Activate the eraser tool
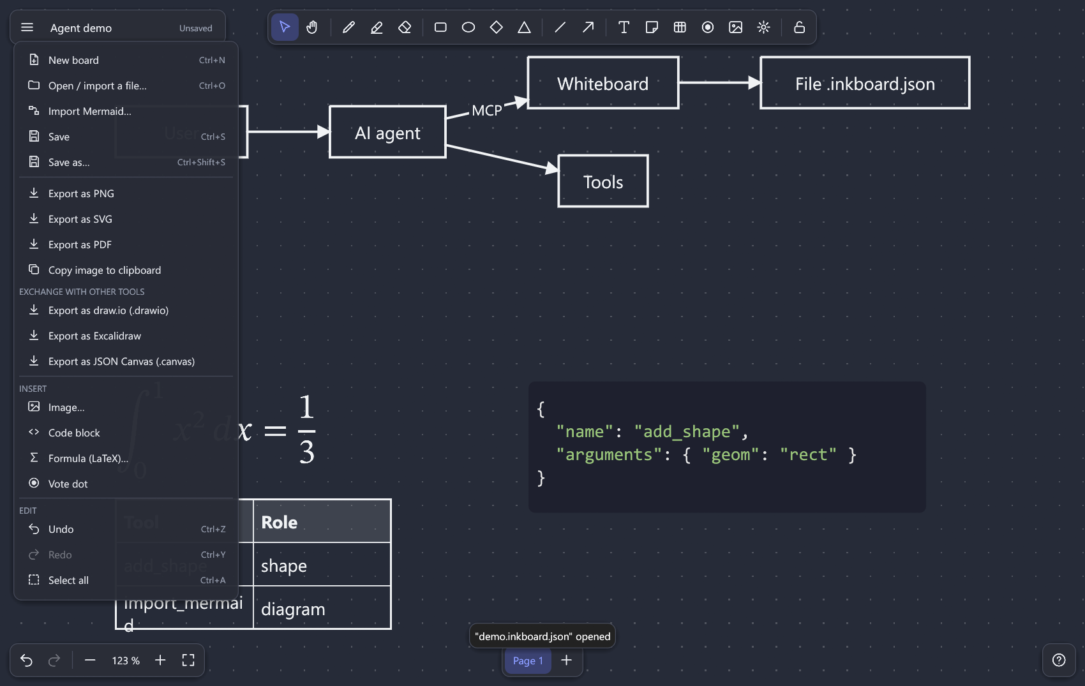1085x686 pixels. point(405,27)
